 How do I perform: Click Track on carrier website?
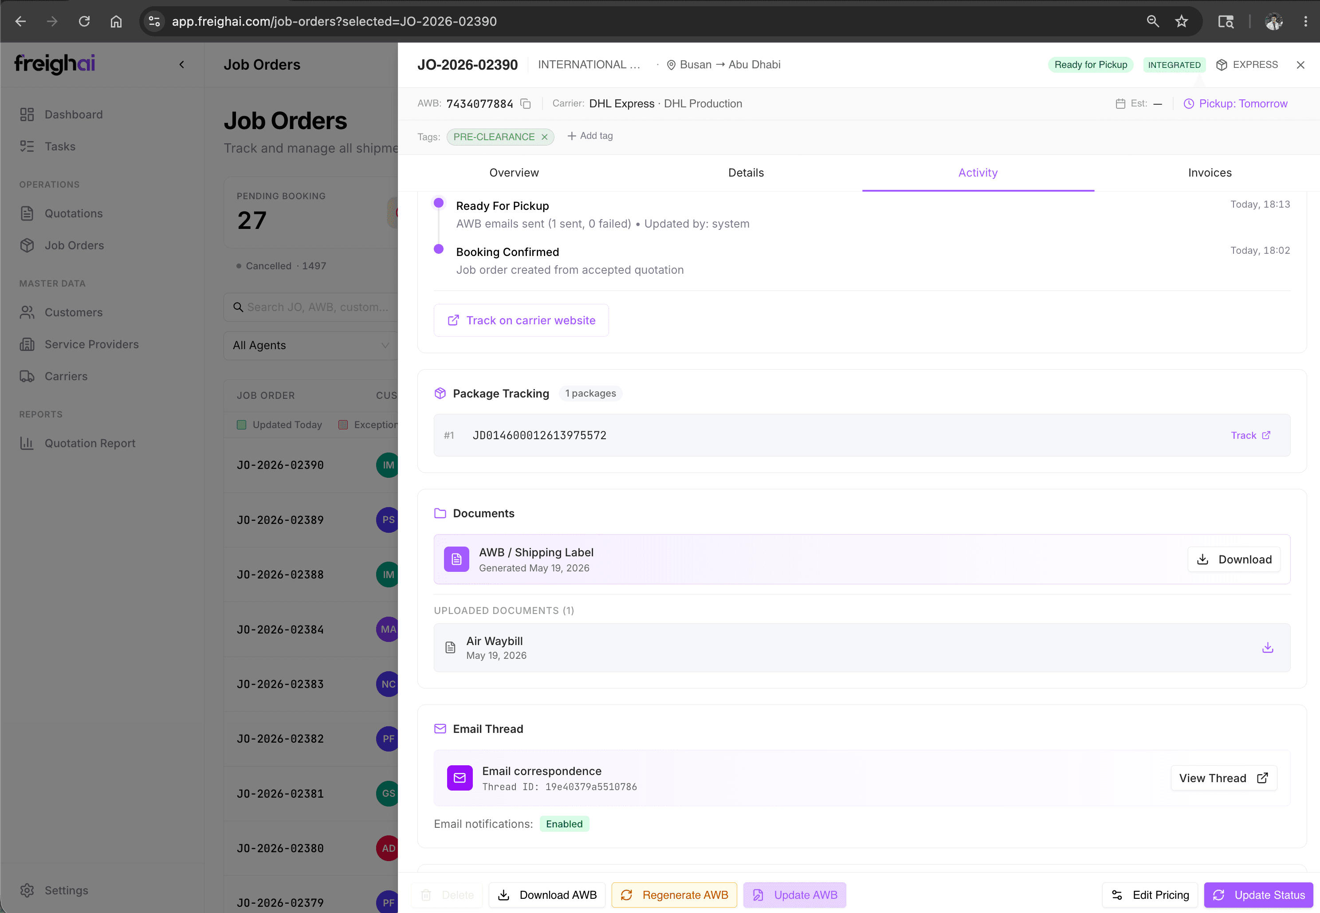tap(521, 320)
